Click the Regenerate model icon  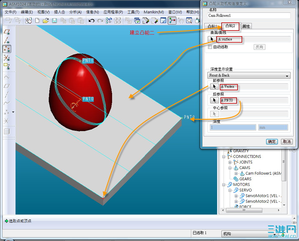(109, 21)
